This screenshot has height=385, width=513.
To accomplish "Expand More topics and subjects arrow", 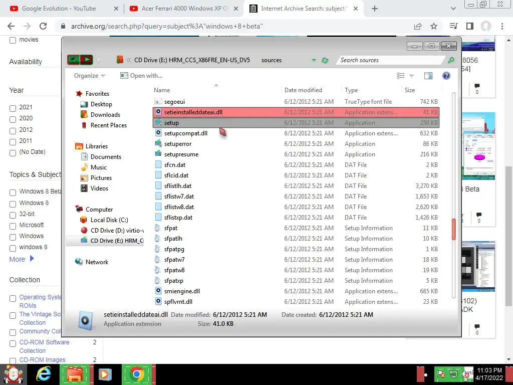I will [x=32, y=259].
